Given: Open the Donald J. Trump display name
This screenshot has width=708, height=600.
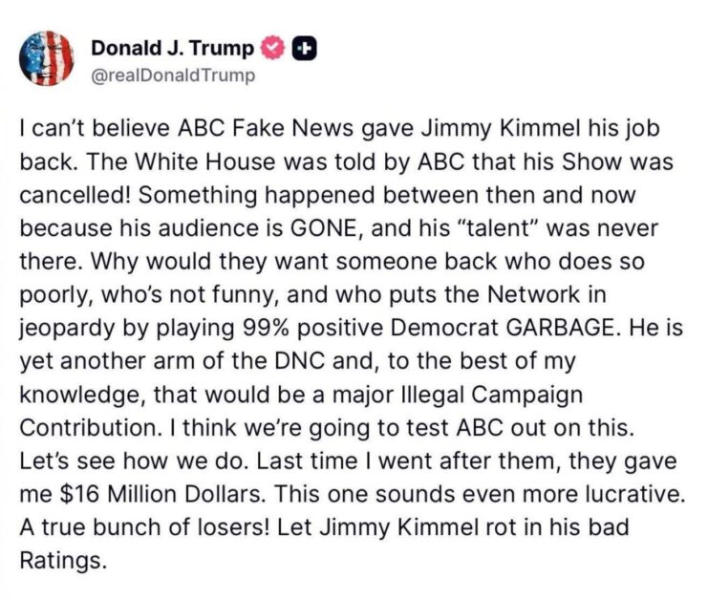Looking at the screenshot, I should click(173, 49).
